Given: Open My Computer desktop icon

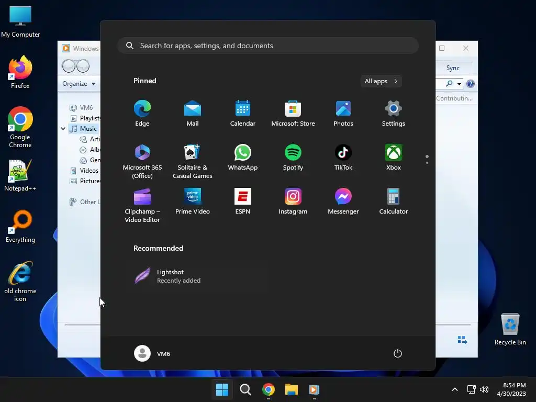Looking at the screenshot, I should (x=20, y=22).
